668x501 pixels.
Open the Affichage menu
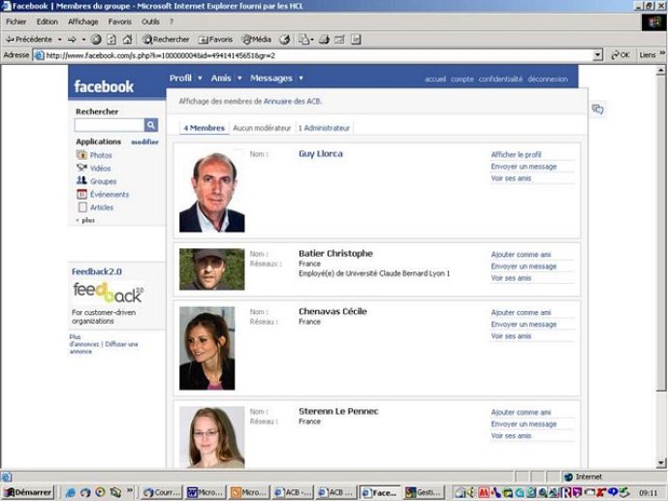[x=82, y=21]
